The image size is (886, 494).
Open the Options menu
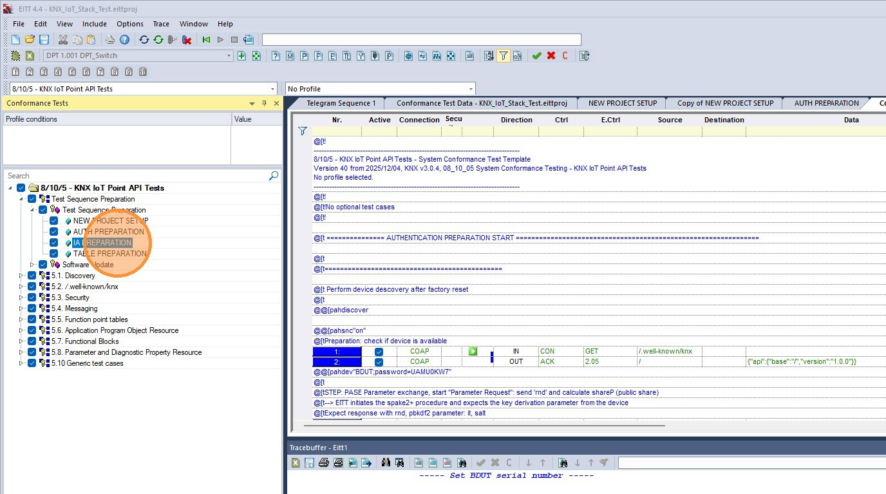130,24
